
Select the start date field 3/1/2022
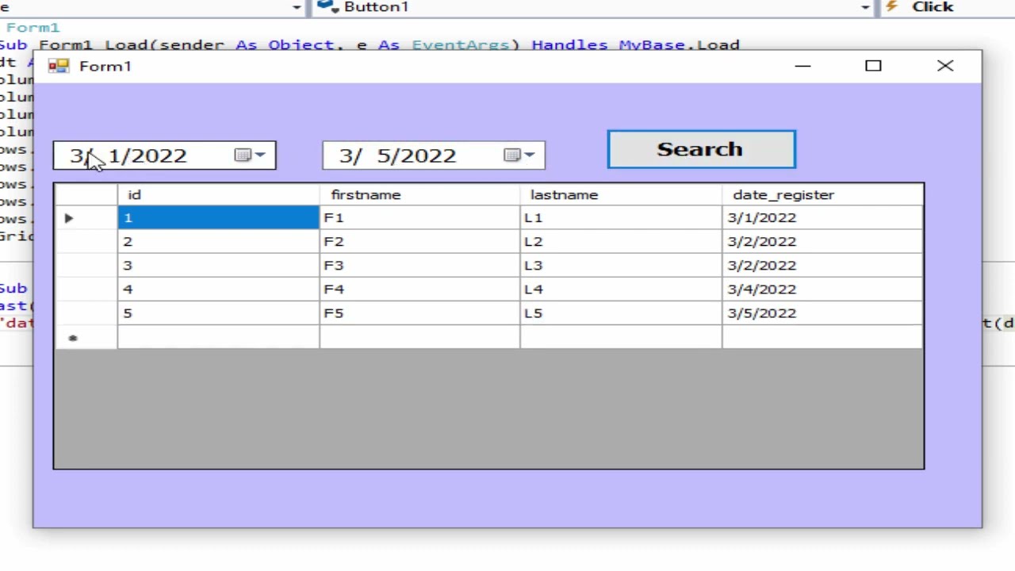164,155
